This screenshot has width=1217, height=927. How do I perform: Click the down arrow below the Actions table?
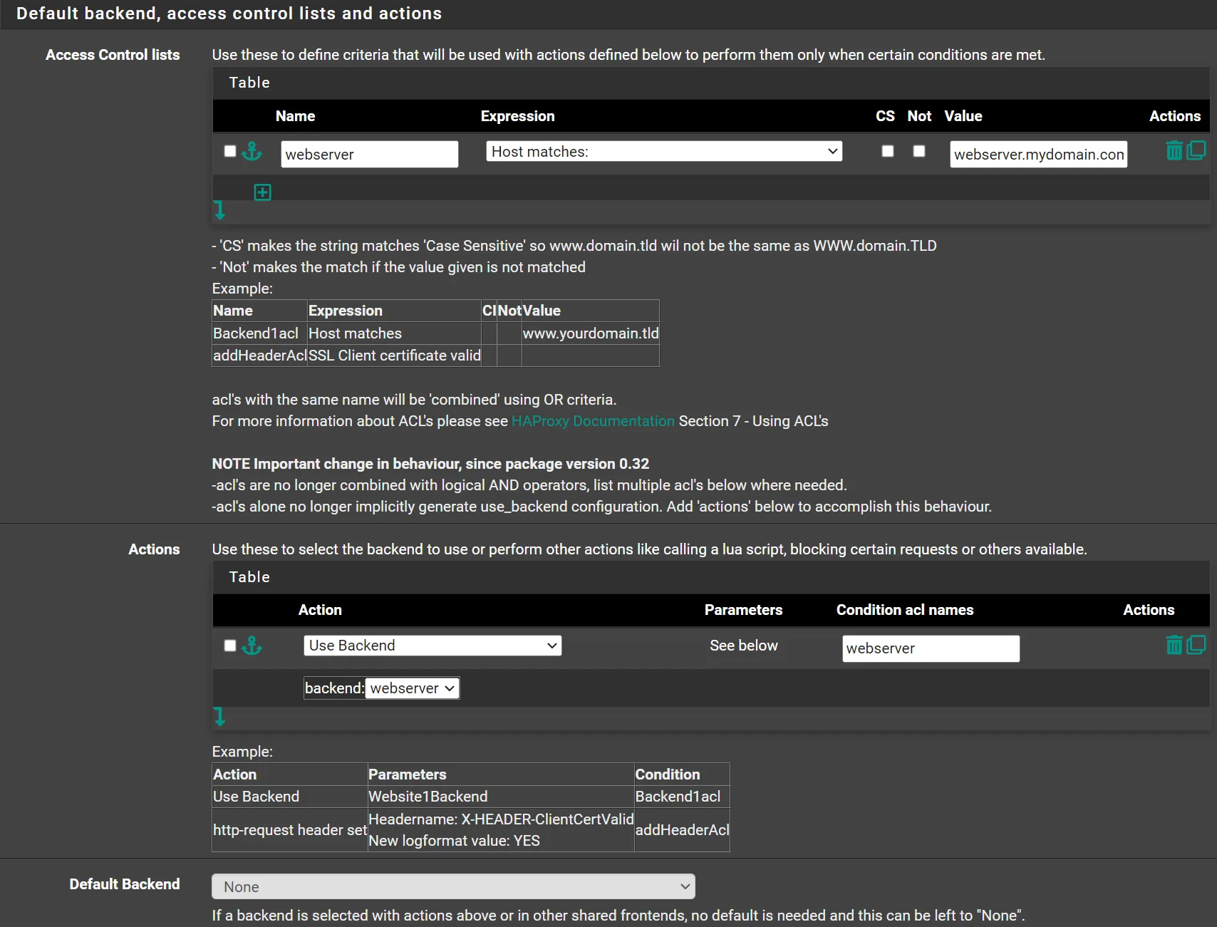pyautogui.click(x=219, y=717)
